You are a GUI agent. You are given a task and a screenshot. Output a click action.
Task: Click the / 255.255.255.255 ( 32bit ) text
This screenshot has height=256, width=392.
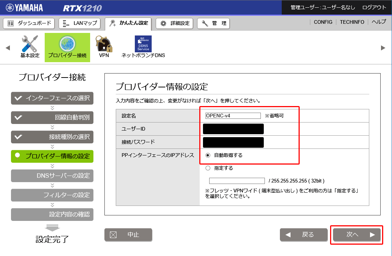296,181
